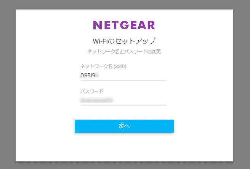Click the 次へ button
The image size is (250, 169).
[124, 126]
